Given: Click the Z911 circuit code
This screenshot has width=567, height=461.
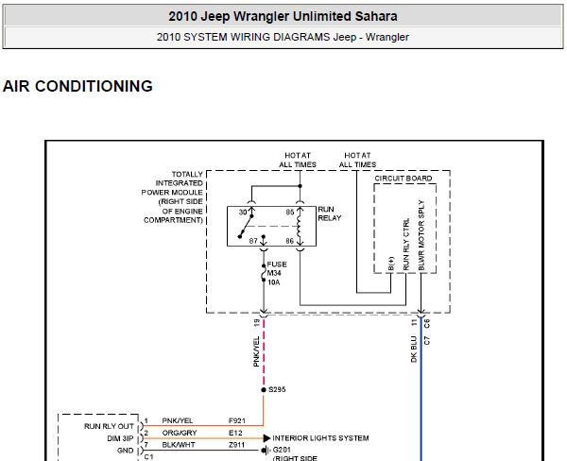Looking at the screenshot, I should [237, 445].
